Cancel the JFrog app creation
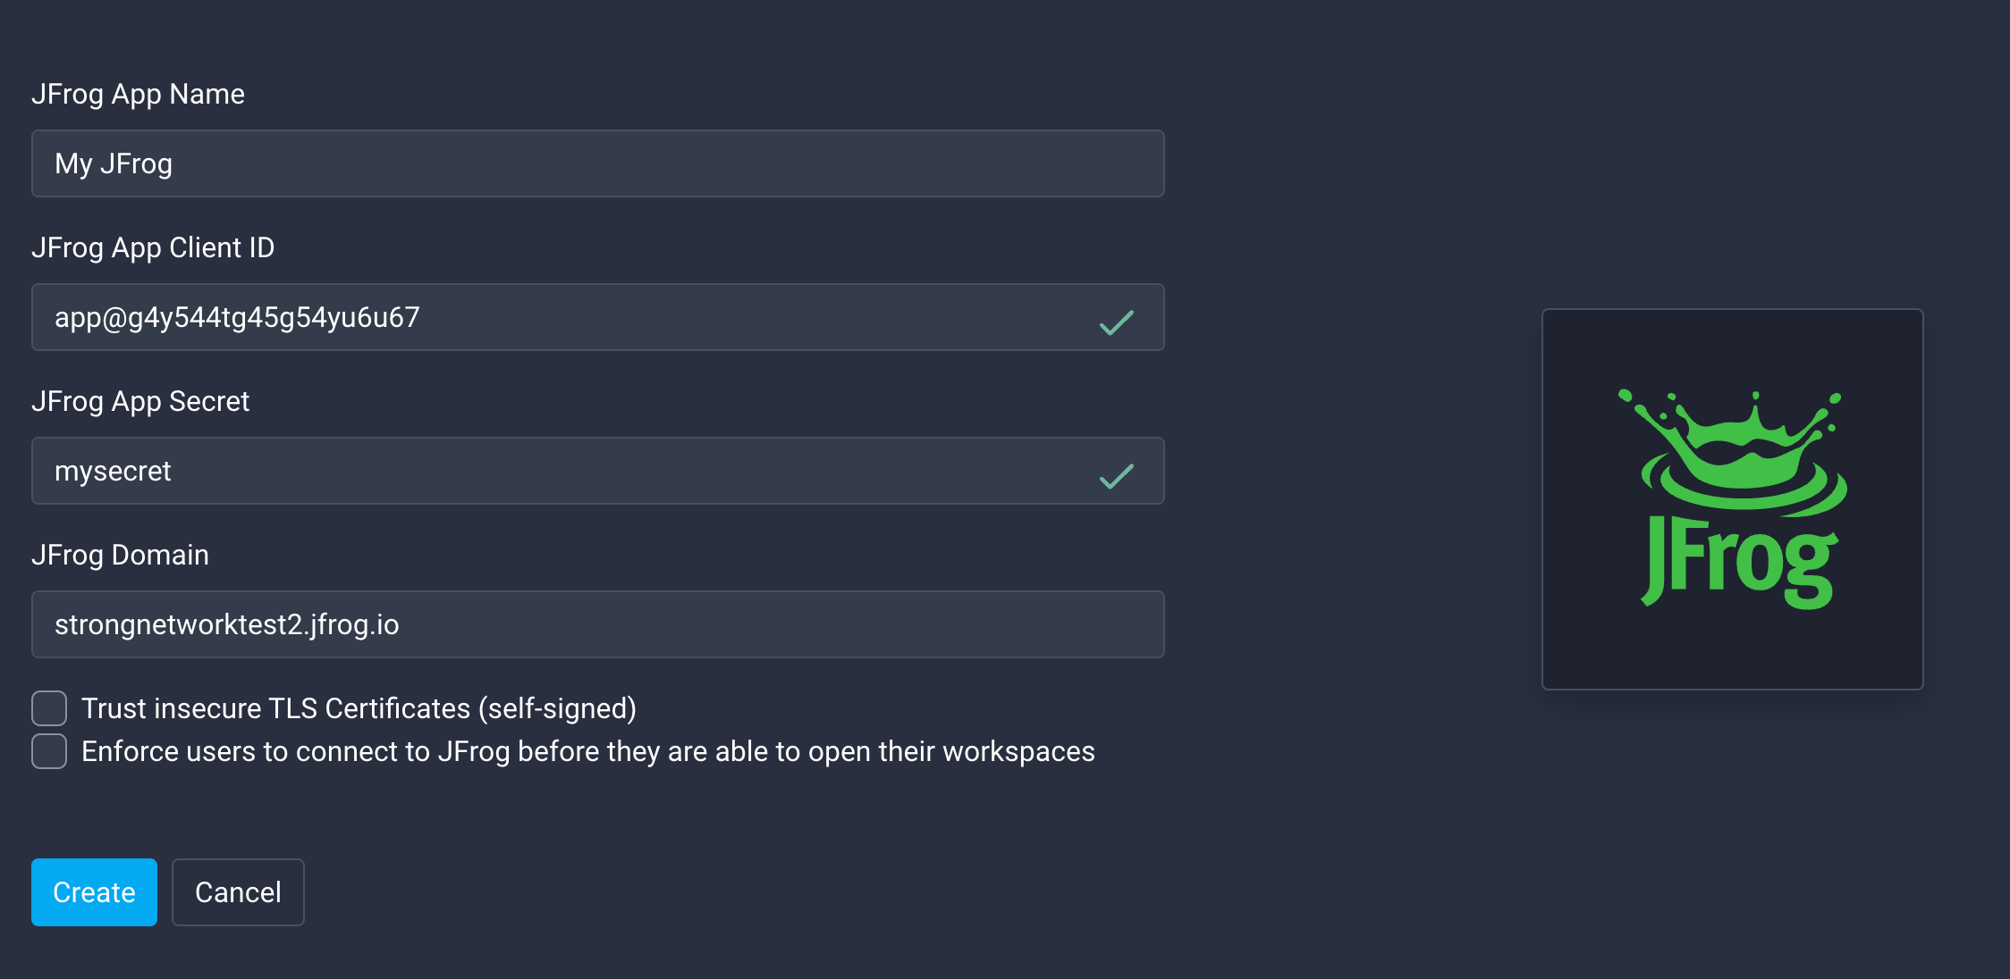 [x=238, y=892]
